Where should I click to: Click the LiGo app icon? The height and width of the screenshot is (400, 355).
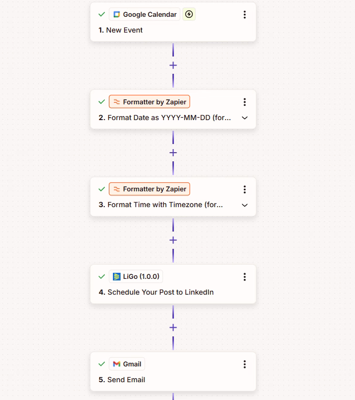click(117, 277)
